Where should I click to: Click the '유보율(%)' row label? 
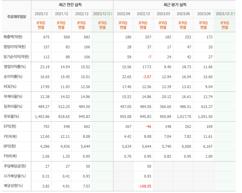click(x=11, y=116)
